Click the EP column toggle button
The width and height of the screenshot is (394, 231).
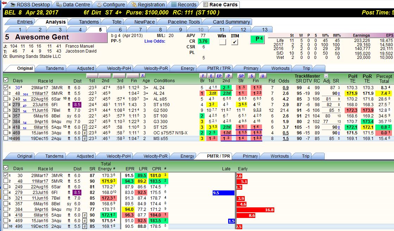tap(219, 75)
